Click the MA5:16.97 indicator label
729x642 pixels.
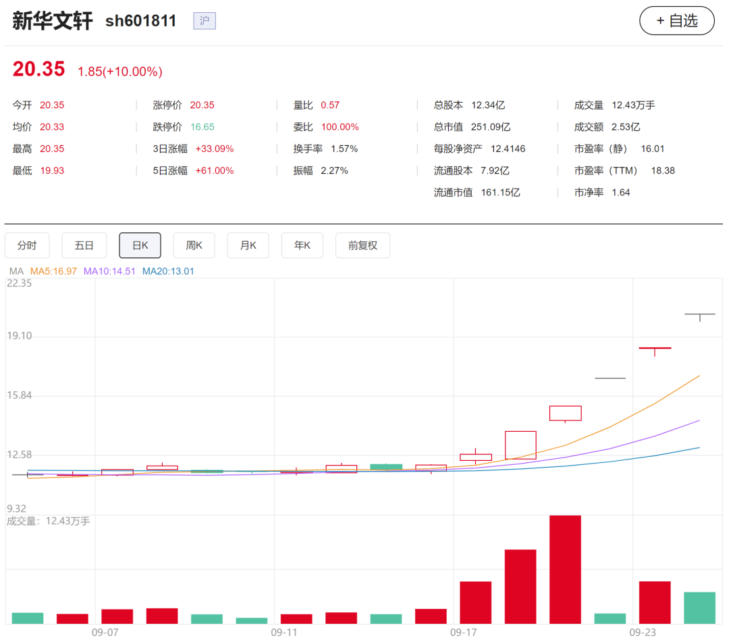pos(53,271)
